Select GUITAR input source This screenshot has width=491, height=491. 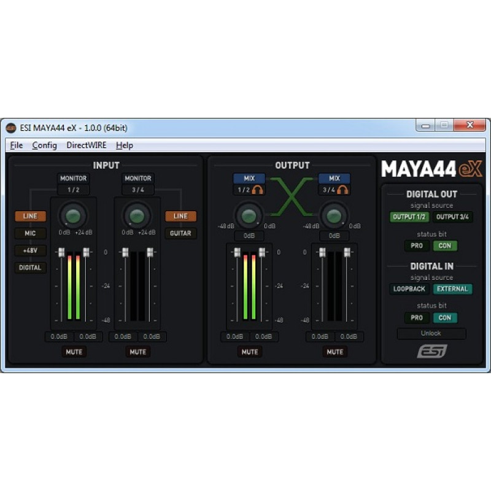(180, 233)
